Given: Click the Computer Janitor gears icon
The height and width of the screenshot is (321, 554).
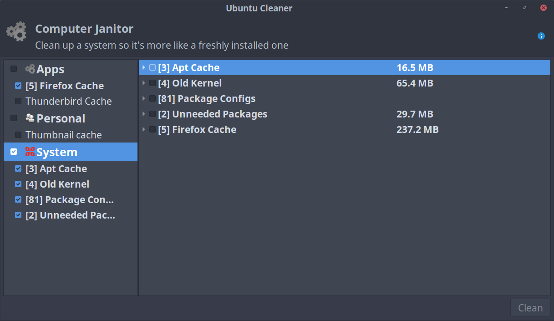Looking at the screenshot, I should [x=16, y=32].
